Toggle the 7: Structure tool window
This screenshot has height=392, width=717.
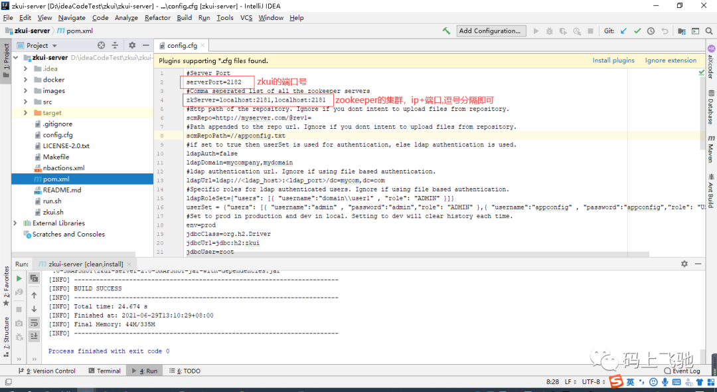click(6, 337)
